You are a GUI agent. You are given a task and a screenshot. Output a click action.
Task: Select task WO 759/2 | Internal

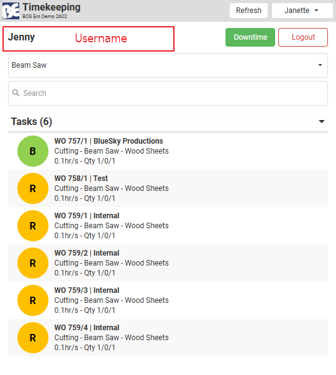click(x=168, y=263)
